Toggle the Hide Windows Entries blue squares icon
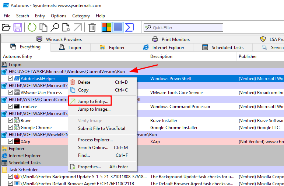 click(x=118, y=27)
